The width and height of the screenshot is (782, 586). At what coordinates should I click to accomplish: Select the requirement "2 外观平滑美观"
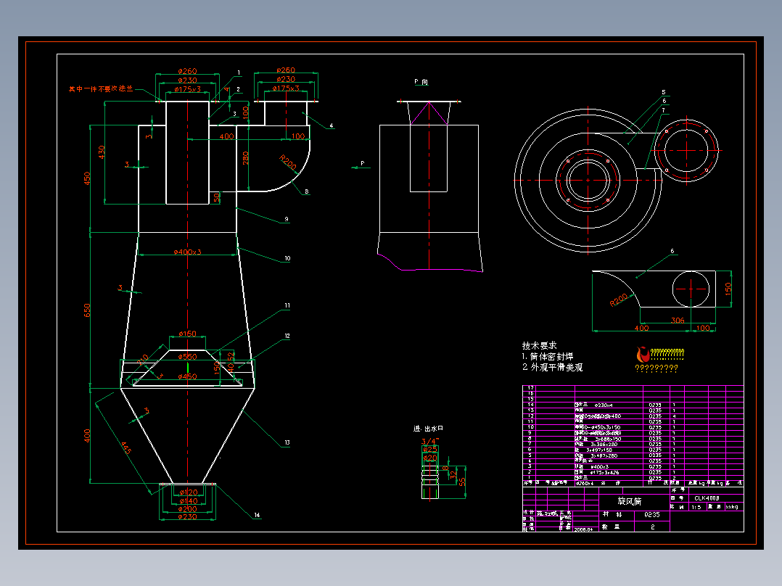coord(552,367)
